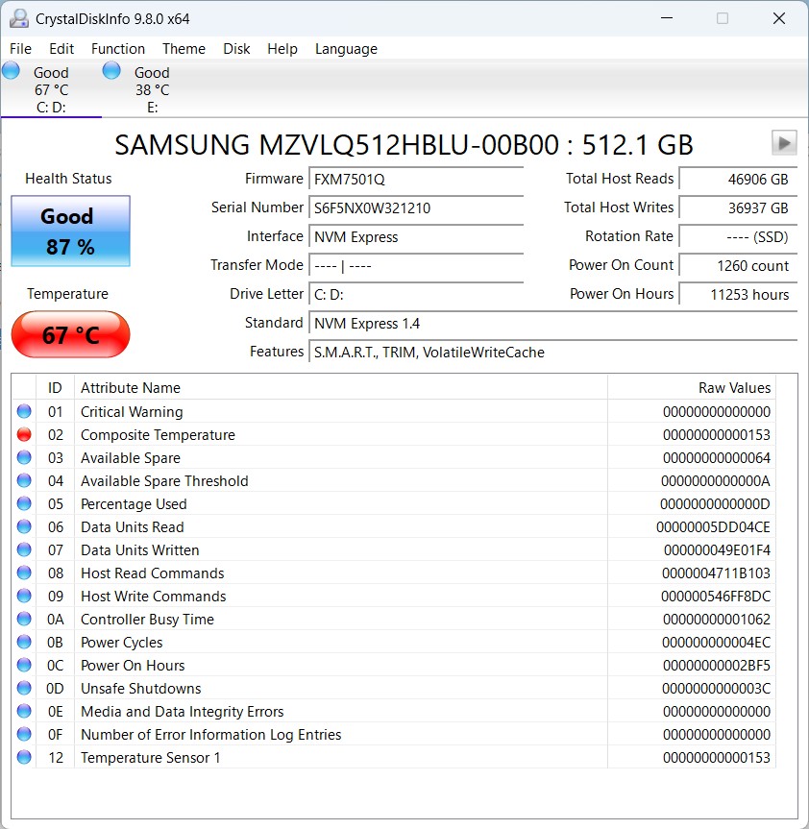Click the blue status orb for Percentage Used
Screen dimensions: 809x829
[x=24, y=504]
